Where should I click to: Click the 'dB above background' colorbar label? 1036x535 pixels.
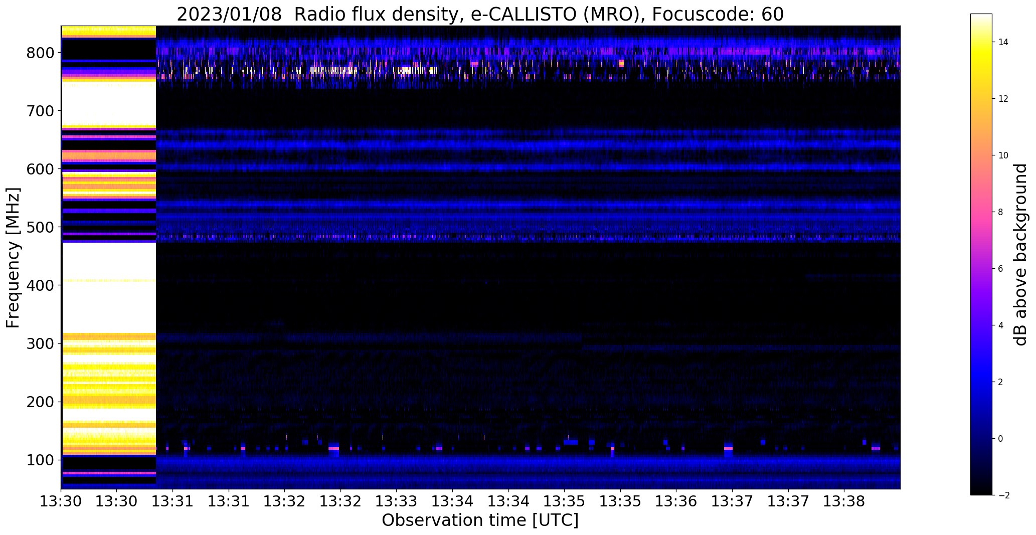click(x=1020, y=255)
